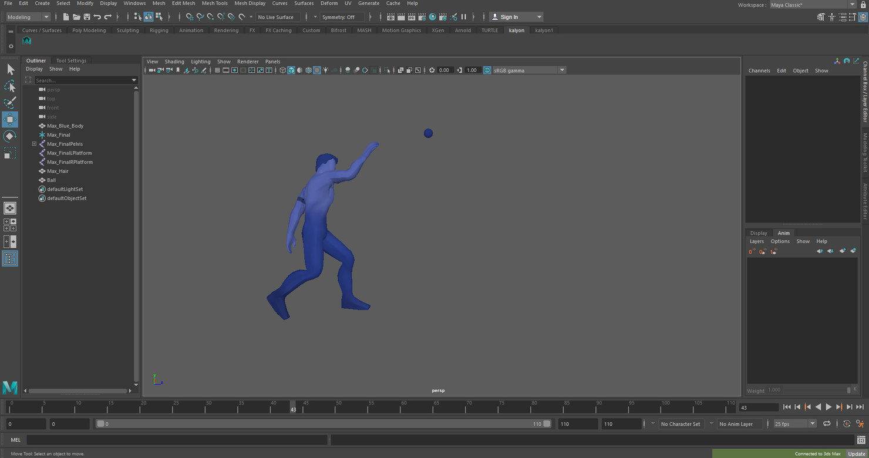Viewport: 869px width, 458px height.
Task: Click the Open Scene folder icon
Action: pyautogui.click(x=76, y=17)
